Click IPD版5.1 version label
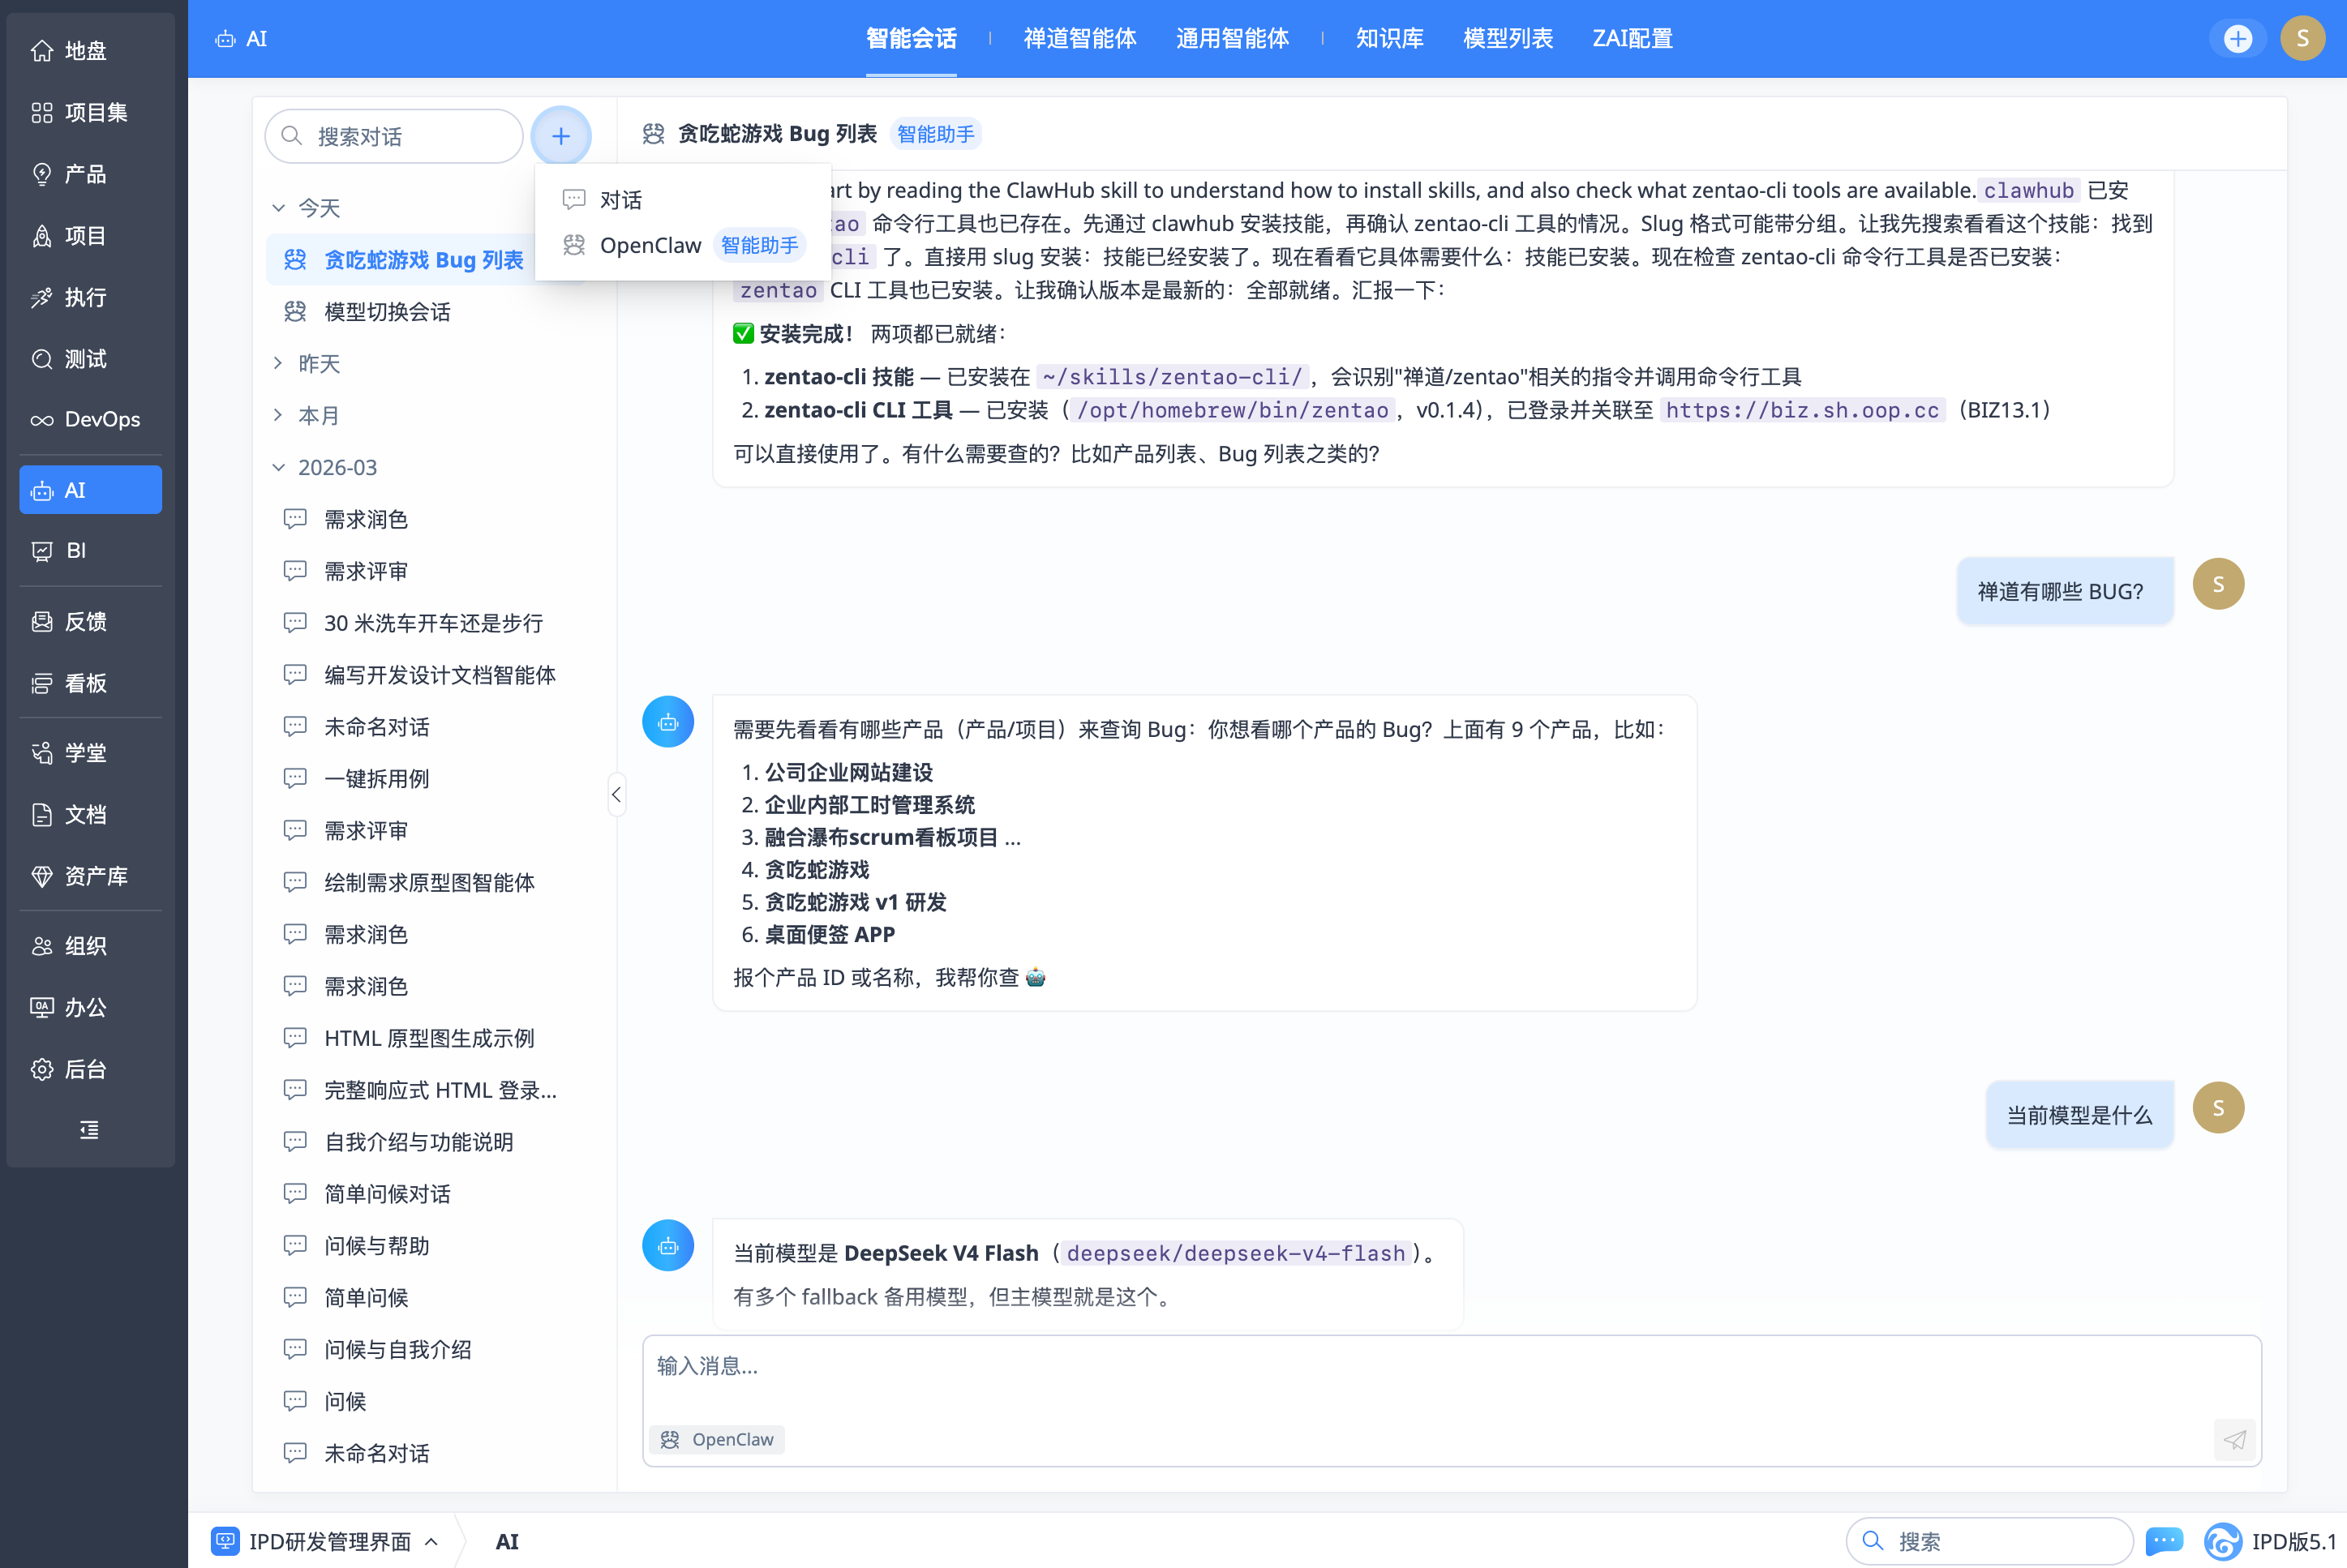This screenshot has height=1568, width=2347. point(2294,1541)
